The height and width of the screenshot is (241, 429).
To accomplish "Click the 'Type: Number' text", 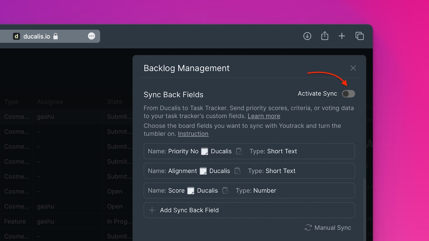I will tap(256, 191).
